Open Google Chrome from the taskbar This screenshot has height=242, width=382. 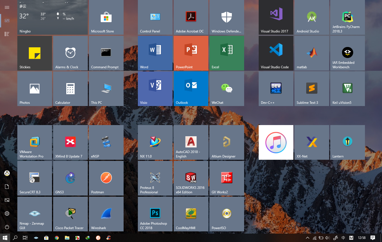pyautogui.click(x=57, y=238)
